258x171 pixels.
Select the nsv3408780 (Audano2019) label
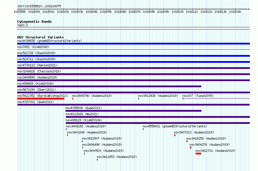coord(92,96)
